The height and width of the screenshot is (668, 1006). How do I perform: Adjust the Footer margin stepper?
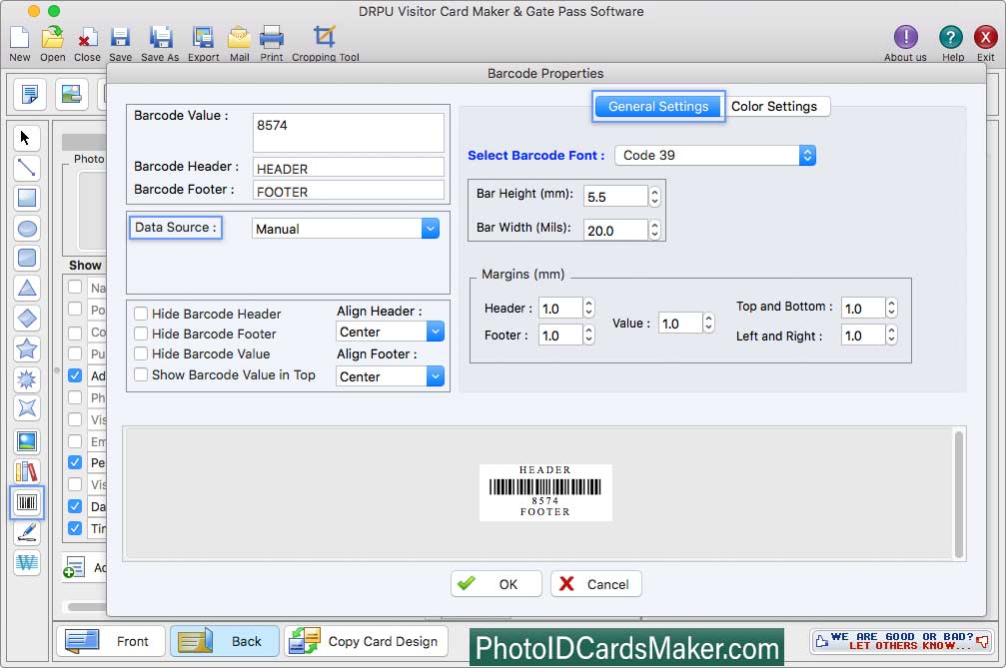point(588,334)
